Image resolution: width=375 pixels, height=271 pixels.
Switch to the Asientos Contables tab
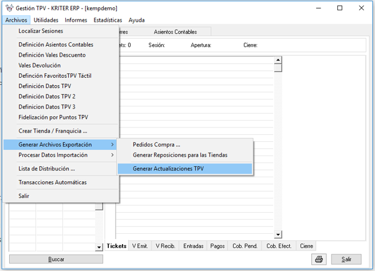pyautogui.click(x=175, y=32)
